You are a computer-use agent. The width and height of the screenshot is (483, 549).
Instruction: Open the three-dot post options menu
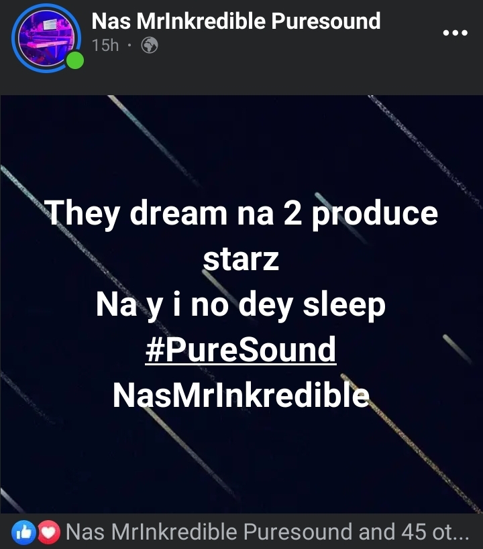coord(455,33)
